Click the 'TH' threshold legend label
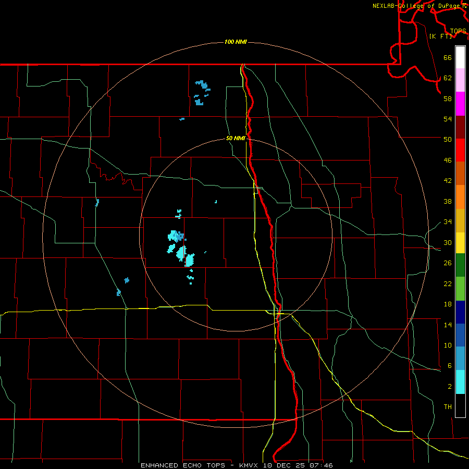Screen dimensions: 469x469 pos(448,407)
